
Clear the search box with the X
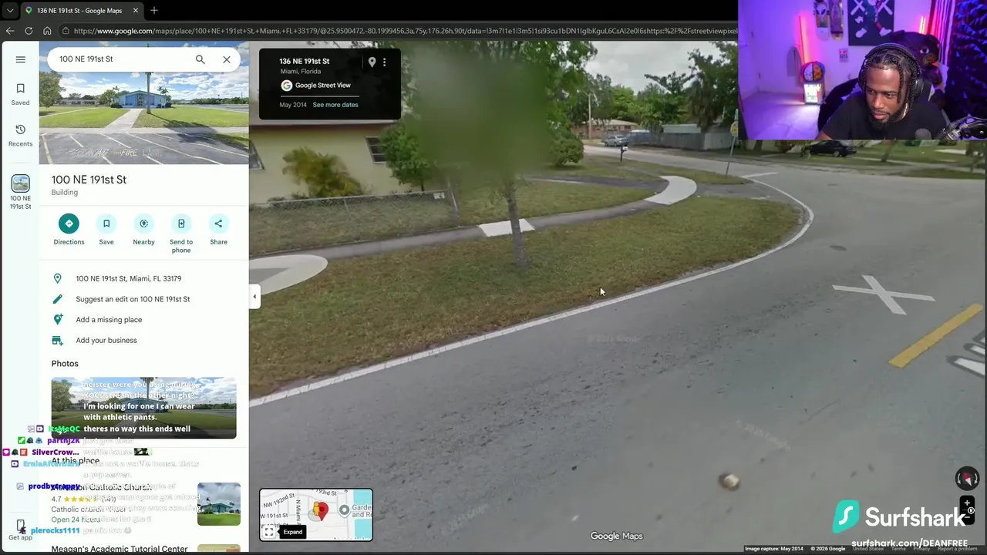pyautogui.click(x=227, y=59)
